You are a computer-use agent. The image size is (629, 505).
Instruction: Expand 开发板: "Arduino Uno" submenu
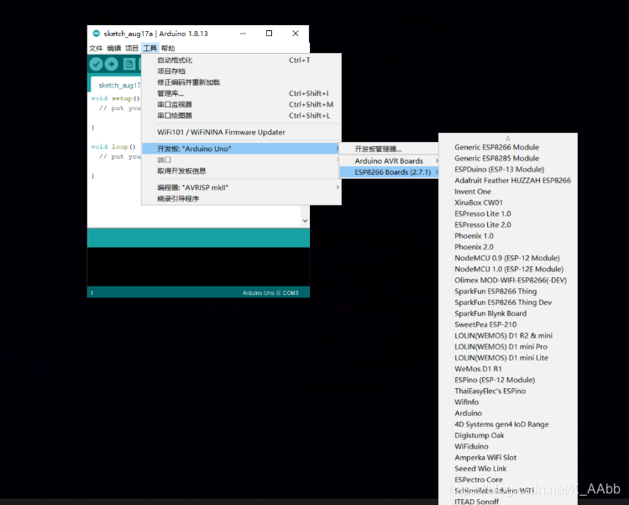click(x=241, y=149)
